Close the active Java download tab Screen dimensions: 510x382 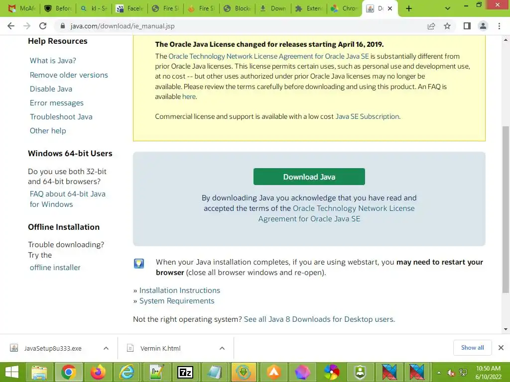point(390,8)
